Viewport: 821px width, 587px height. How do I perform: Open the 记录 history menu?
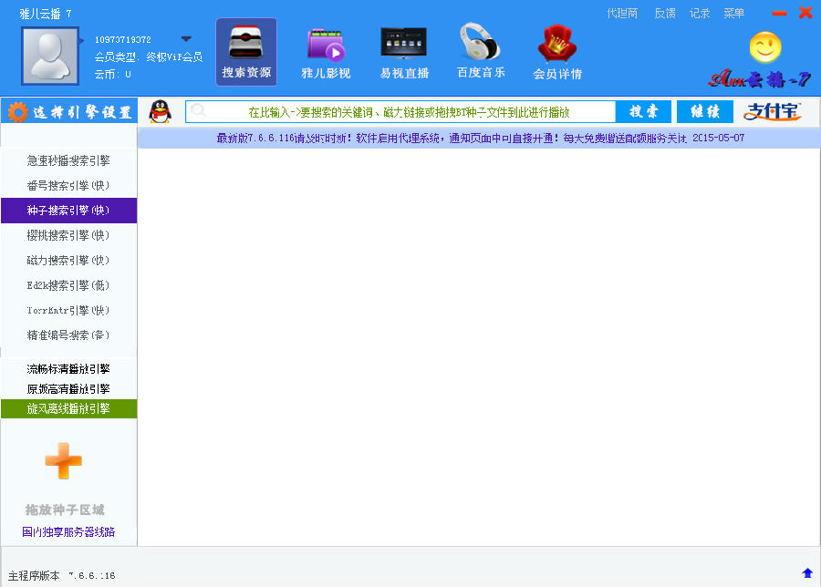(700, 14)
